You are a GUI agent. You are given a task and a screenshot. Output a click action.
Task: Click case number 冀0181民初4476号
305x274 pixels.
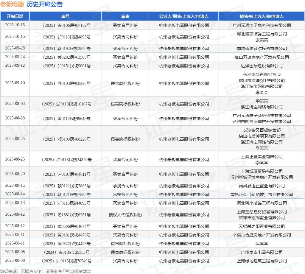[x=67, y=235]
